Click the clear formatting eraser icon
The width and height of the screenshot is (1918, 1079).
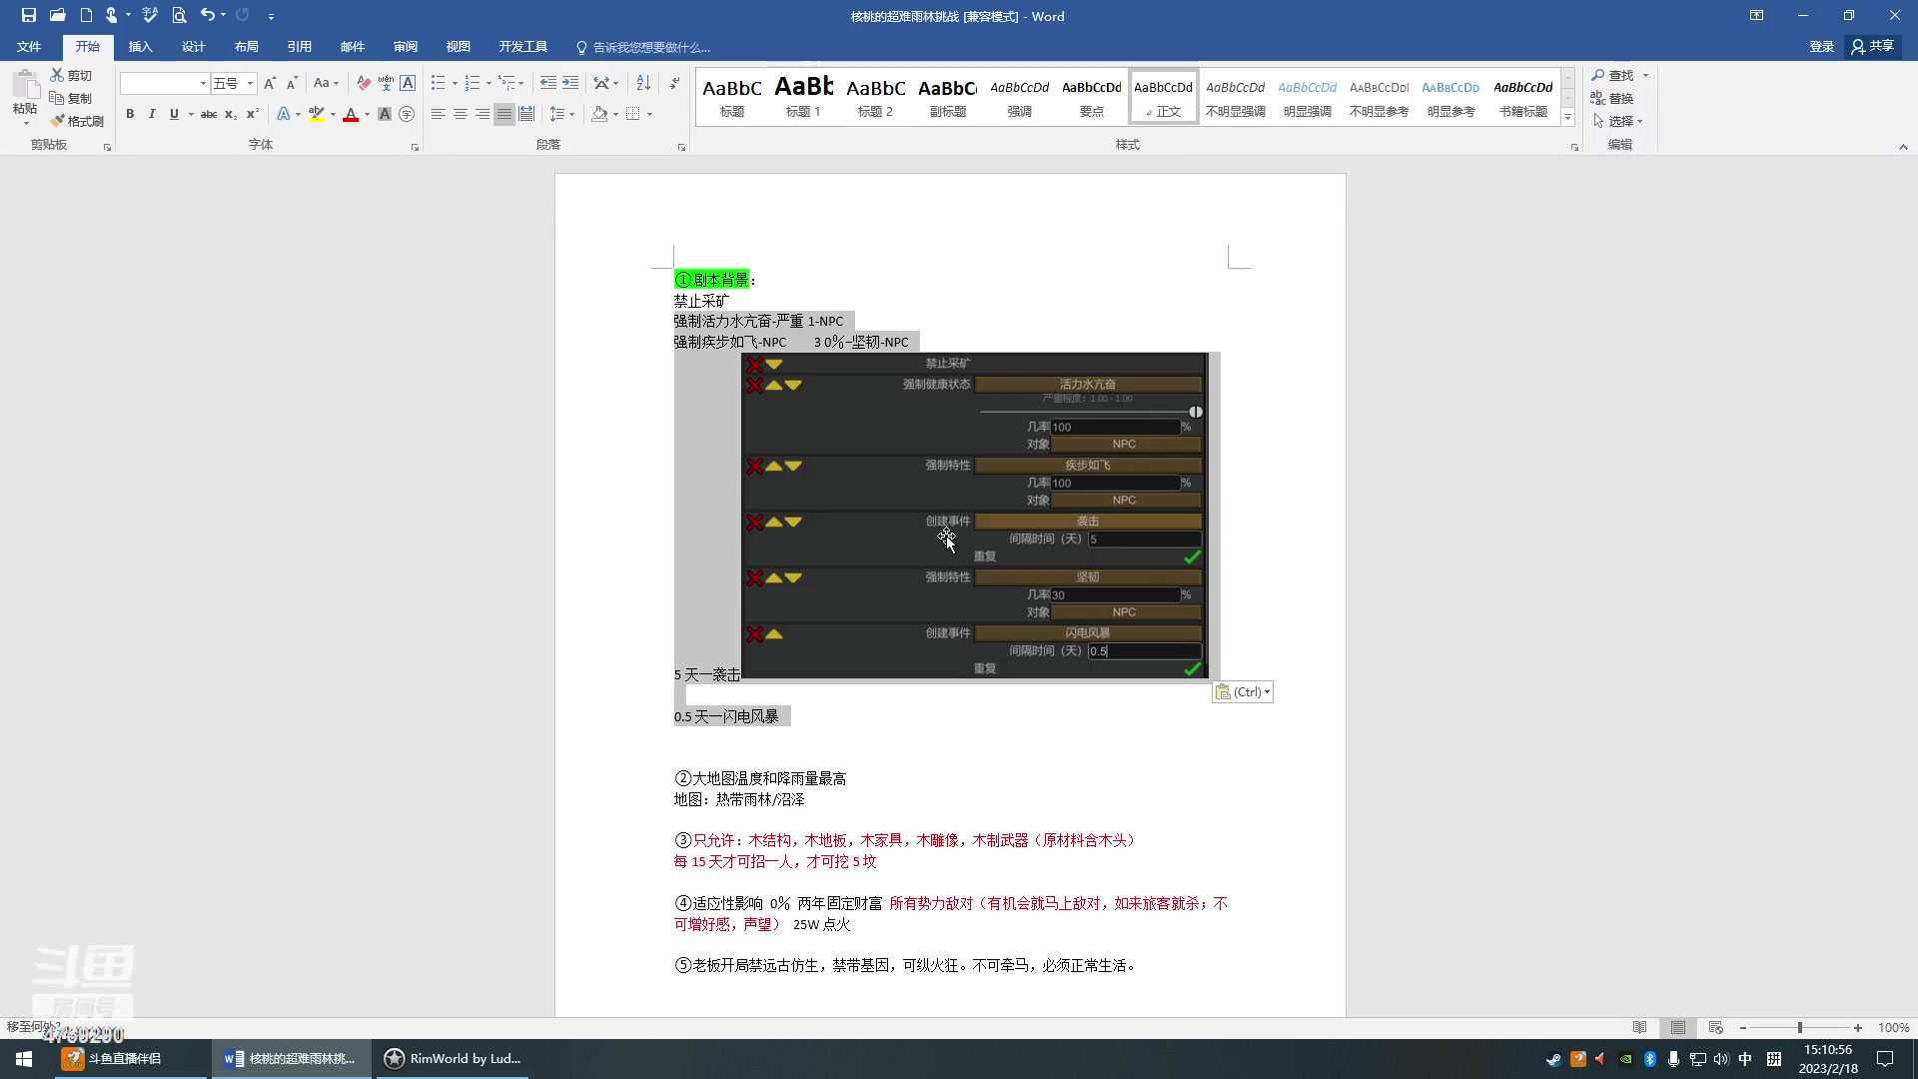point(364,83)
